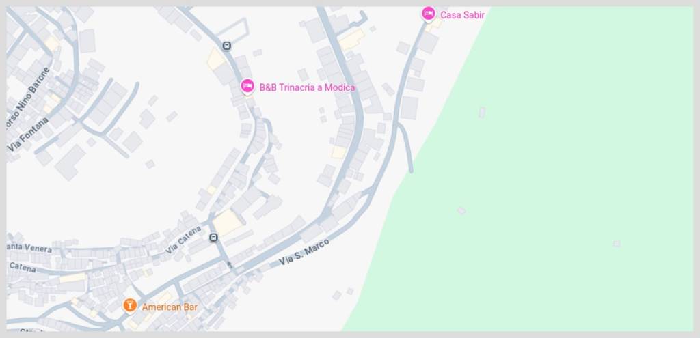Image resolution: width=700 pixels, height=338 pixels.
Task: Select the bus stop icon beside Via Catena
Action: (x=214, y=238)
